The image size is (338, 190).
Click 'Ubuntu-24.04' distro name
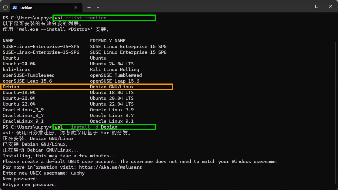point(19,64)
